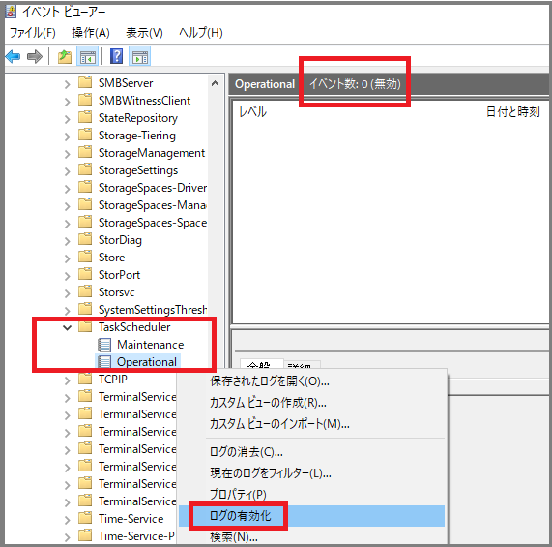Select the SystemSettingsThreshold tree item
Image resolution: width=552 pixels, height=547 pixels.
[x=153, y=310]
